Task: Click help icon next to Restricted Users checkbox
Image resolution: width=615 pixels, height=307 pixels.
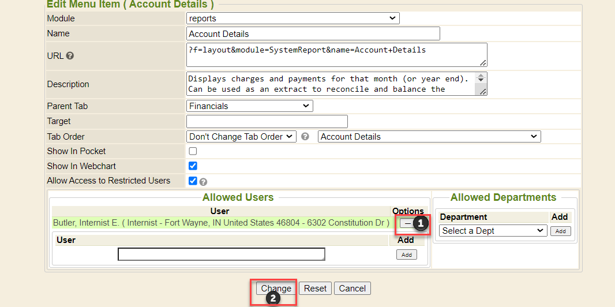Action: pyautogui.click(x=203, y=181)
